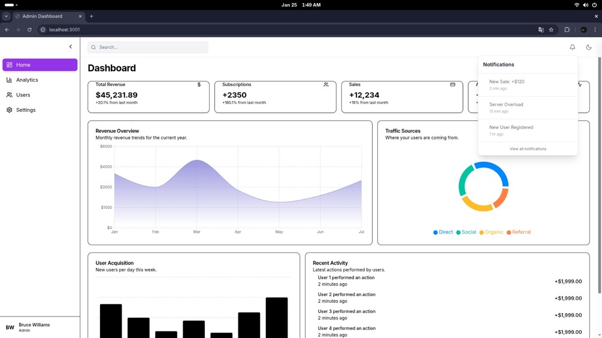Click the credit card icon on Sales card
The width and height of the screenshot is (602, 338).
(x=453, y=84)
